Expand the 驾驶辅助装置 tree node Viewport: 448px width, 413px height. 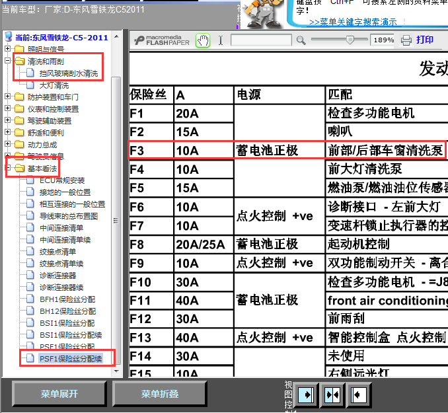coord(8,120)
